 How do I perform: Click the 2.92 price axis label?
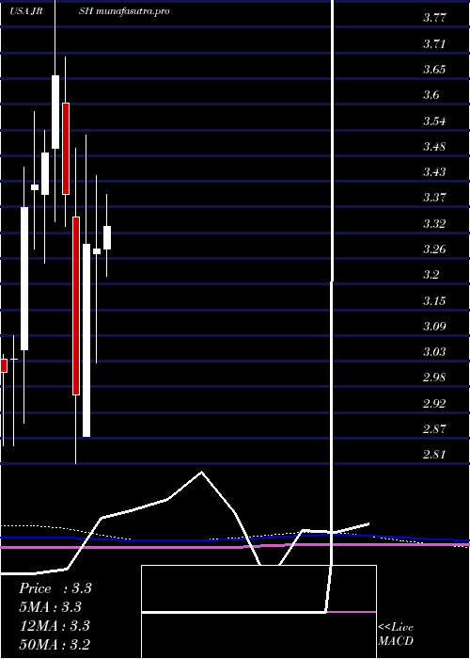pos(434,404)
